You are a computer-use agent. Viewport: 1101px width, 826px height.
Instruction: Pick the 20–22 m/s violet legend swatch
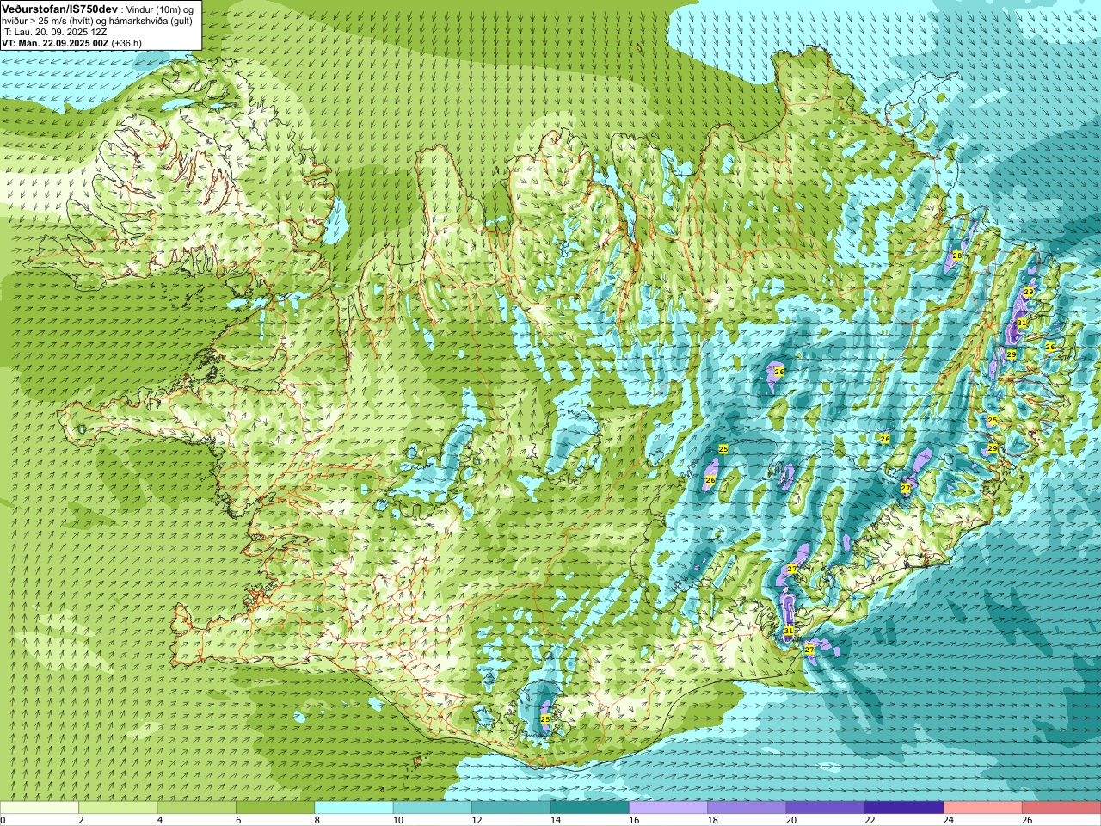coord(826,808)
